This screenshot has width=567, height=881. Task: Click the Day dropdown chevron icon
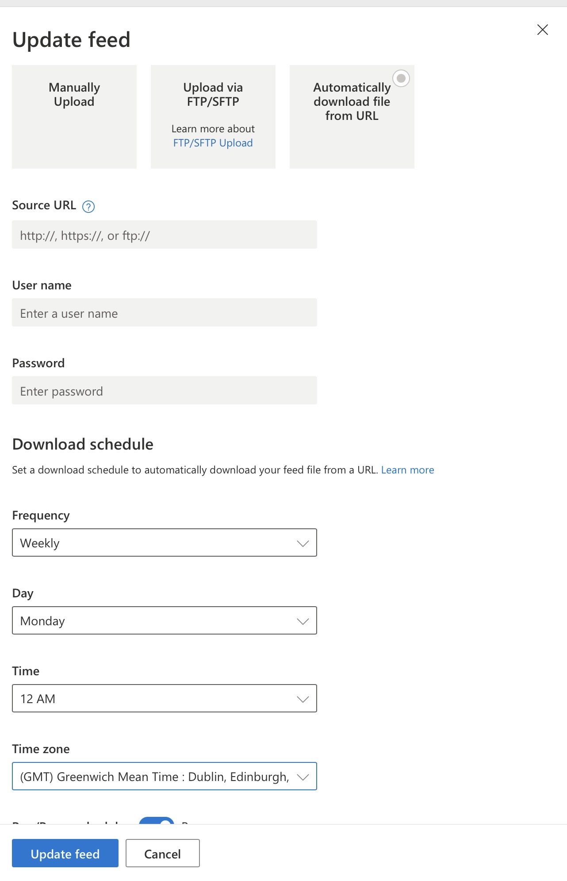(303, 621)
